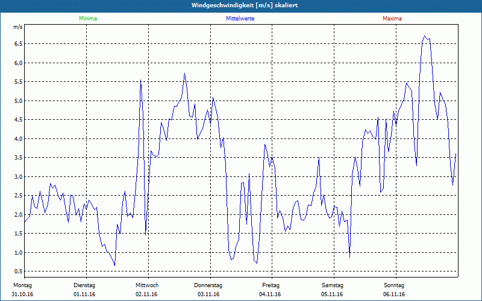Click the Dienstag day label
Image resolution: width=482 pixels, height=301 pixels.
pyautogui.click(x=84, y=285)
